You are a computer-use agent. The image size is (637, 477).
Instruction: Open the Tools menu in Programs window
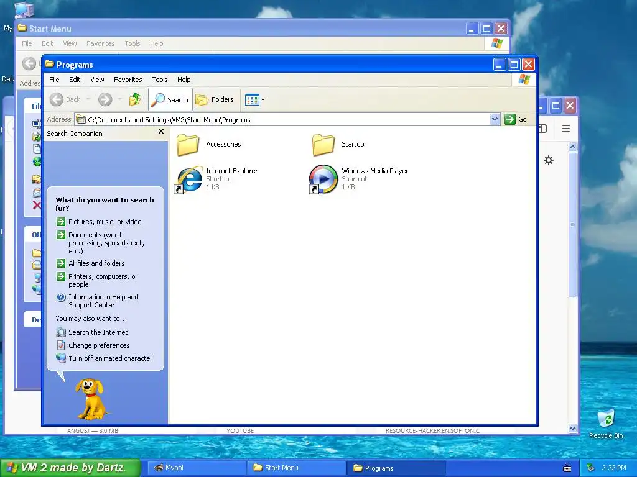[160, 79]
